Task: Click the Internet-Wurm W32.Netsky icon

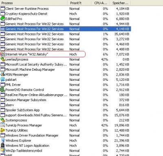Action: (2, 54)
